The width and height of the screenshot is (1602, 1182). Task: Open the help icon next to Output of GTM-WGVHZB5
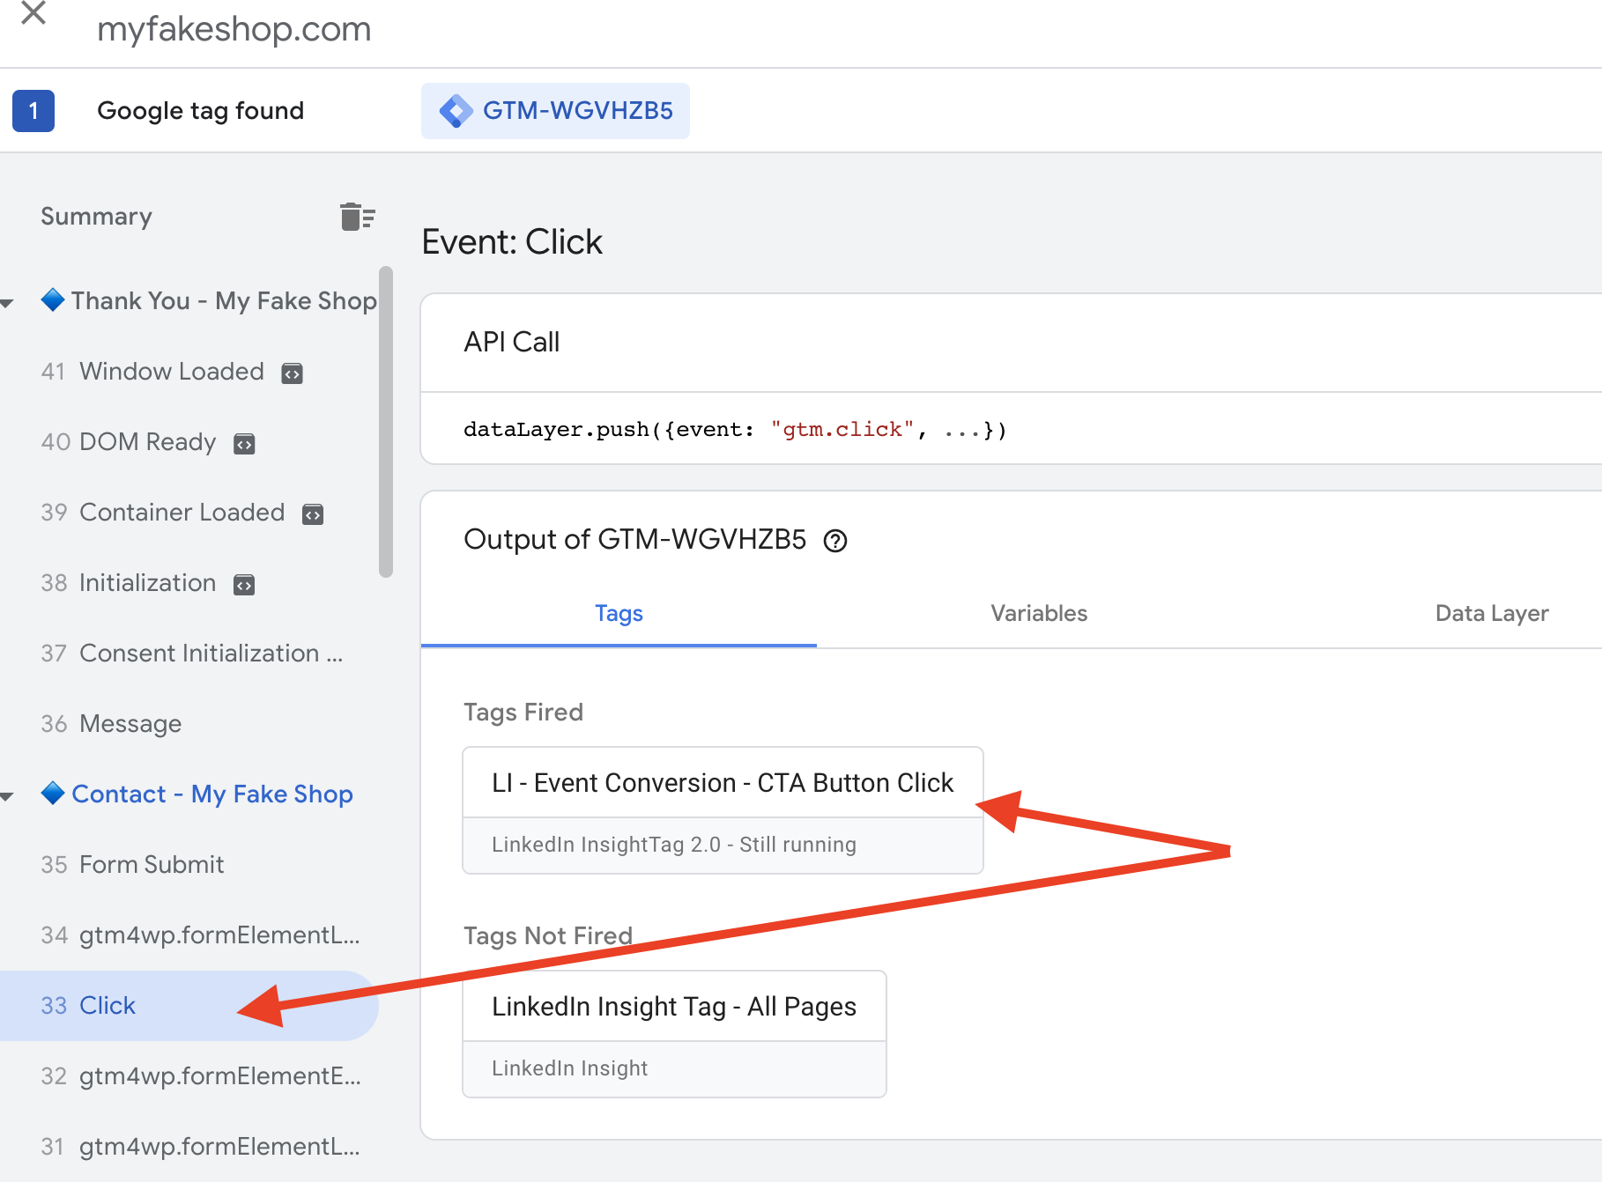(836, 541)
